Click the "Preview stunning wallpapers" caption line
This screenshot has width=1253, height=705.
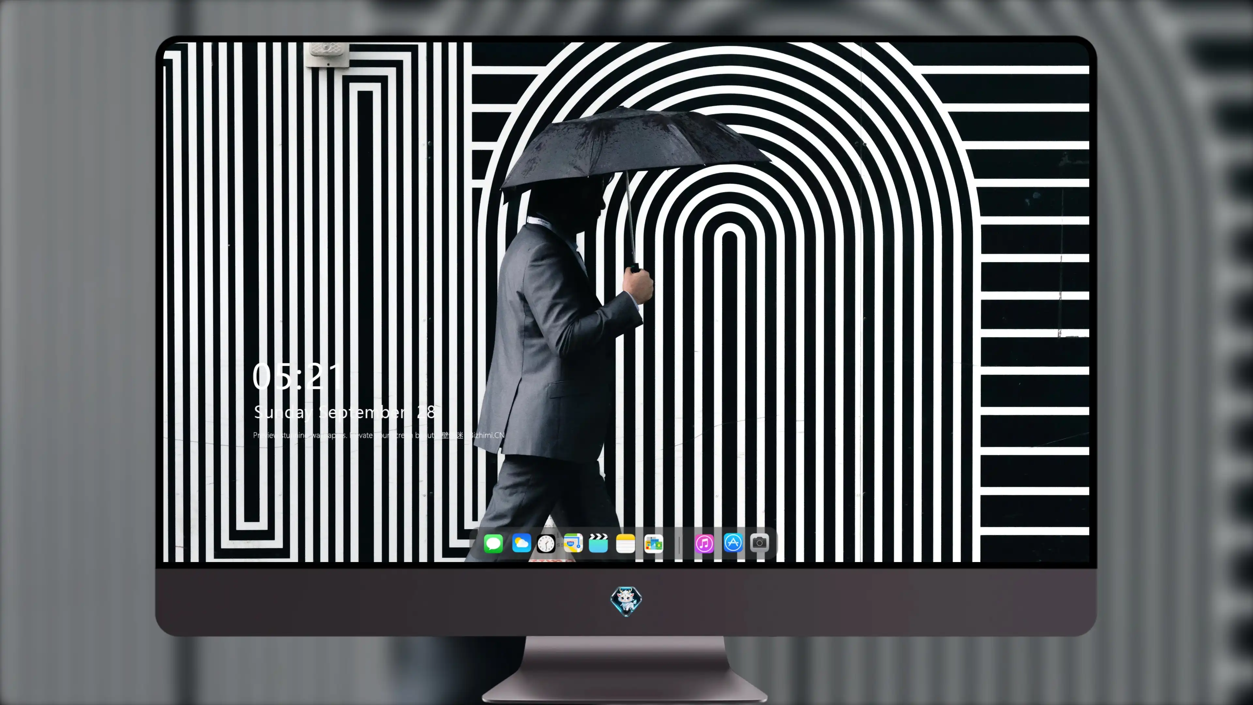coord(379,435)
